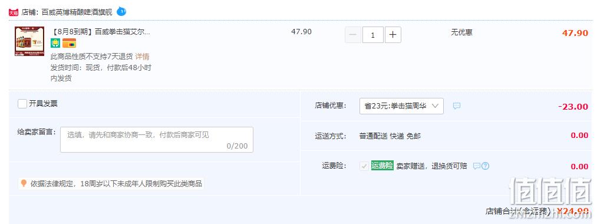The image size is (597, 224).
Task: Tick the 开具发票 invoice checkbox
Action: [22, 104]
